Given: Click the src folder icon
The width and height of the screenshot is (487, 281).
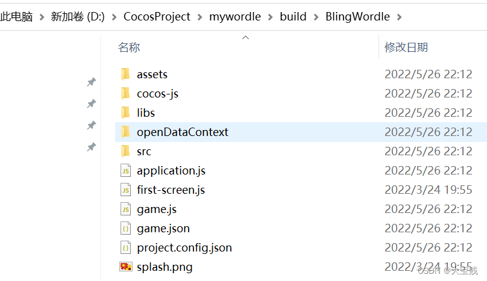Looking at the screenshot, I should pos(125,151).
